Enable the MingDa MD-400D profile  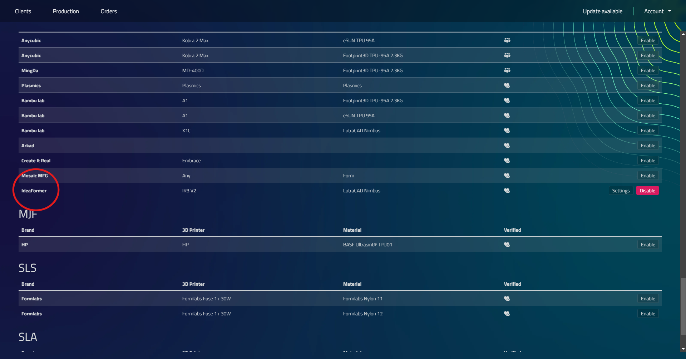click(x=648, y=70)
